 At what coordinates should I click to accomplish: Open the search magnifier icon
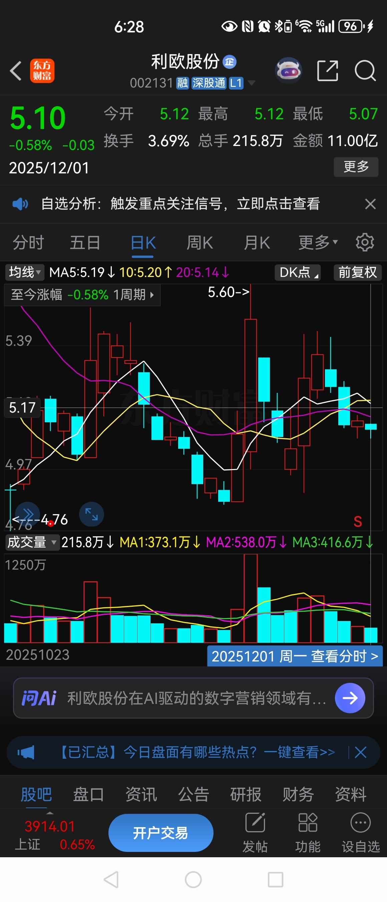pyautogui.click(x=365, y=71)
